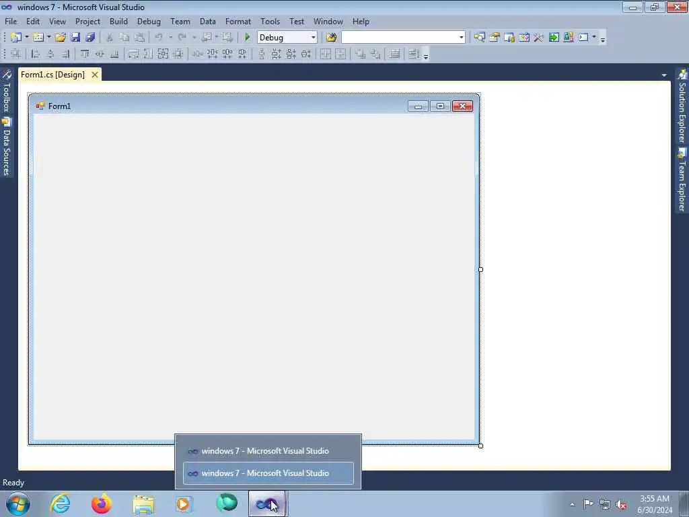This screenshot has height=517, width=689.
Task: Start debugging with the green play arrow
Action: click(248, 38)
